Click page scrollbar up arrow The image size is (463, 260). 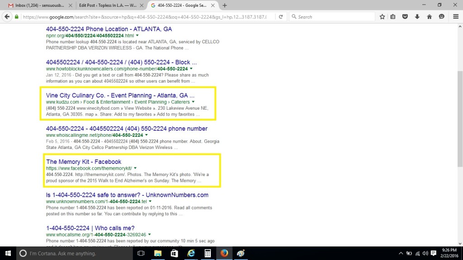point(460,27)
